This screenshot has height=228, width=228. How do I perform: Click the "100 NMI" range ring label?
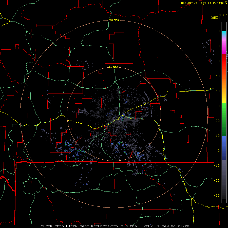[x=114, y=20]
